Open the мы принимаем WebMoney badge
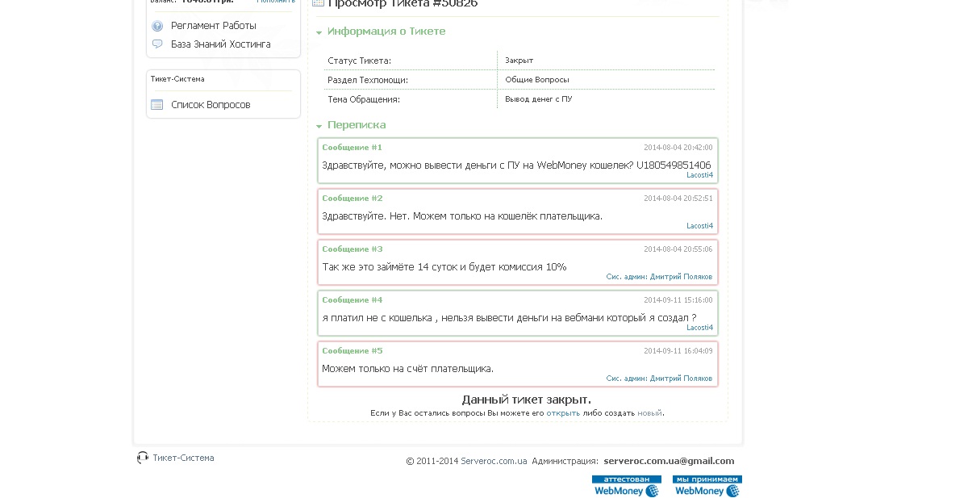The image size is (972, 498). (x=707, y=486)
